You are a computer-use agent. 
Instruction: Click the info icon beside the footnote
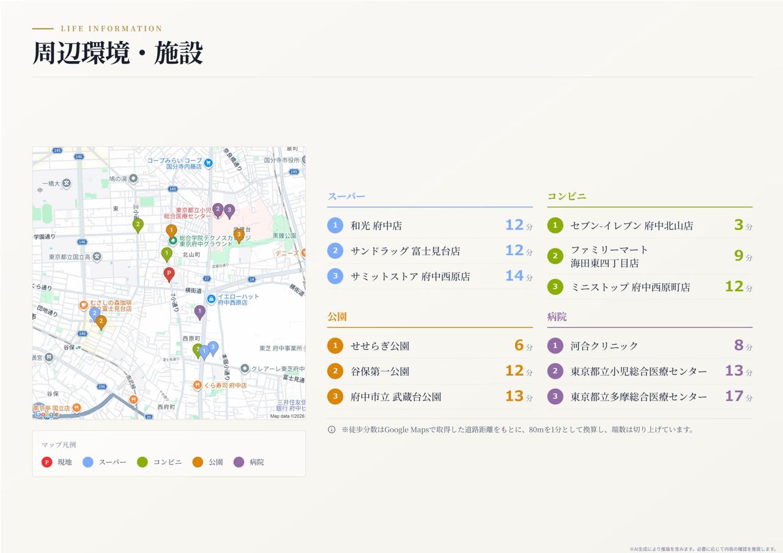click(x=332, y=429)
